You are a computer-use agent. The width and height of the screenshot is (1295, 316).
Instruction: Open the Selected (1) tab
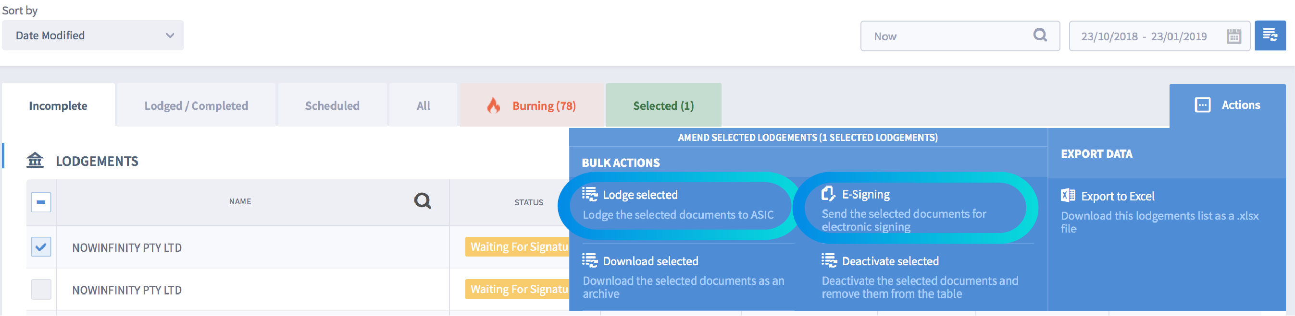click(x=663, y=105)
